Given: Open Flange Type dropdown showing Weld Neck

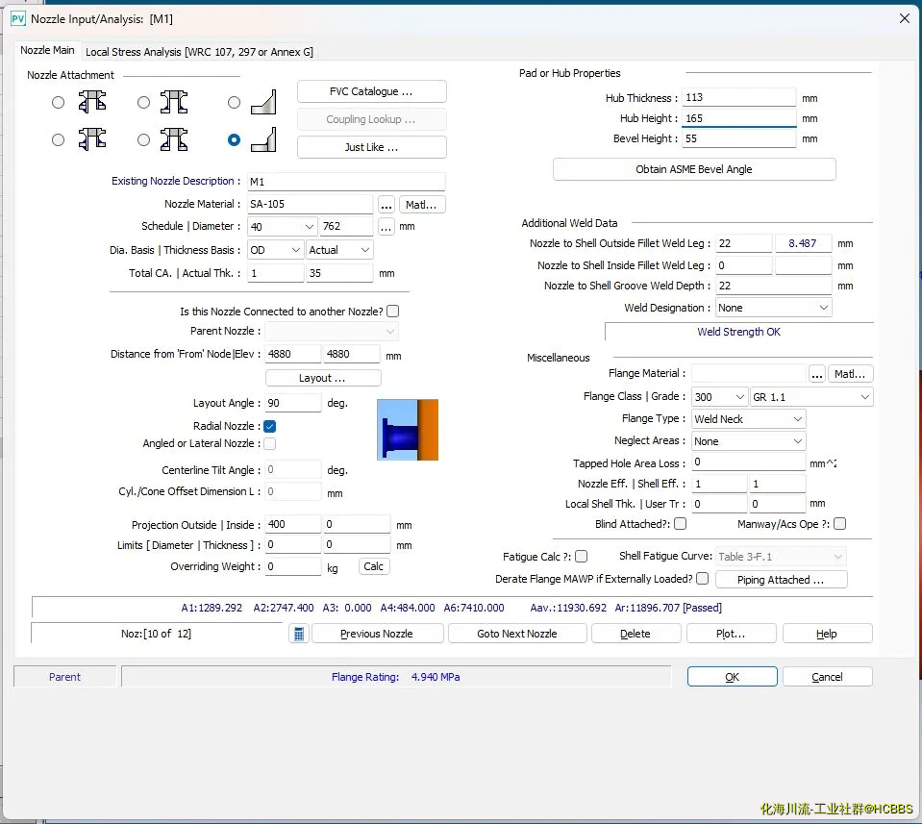Looking at the screenshot, I should tap(748, 419).
